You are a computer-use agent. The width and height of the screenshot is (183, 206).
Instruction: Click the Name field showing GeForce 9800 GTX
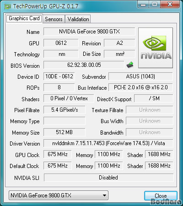pos(89,32)
